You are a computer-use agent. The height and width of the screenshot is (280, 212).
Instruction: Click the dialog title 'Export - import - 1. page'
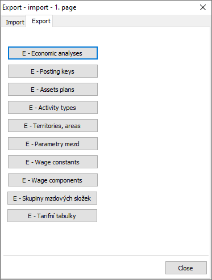[x=39, y=7]
